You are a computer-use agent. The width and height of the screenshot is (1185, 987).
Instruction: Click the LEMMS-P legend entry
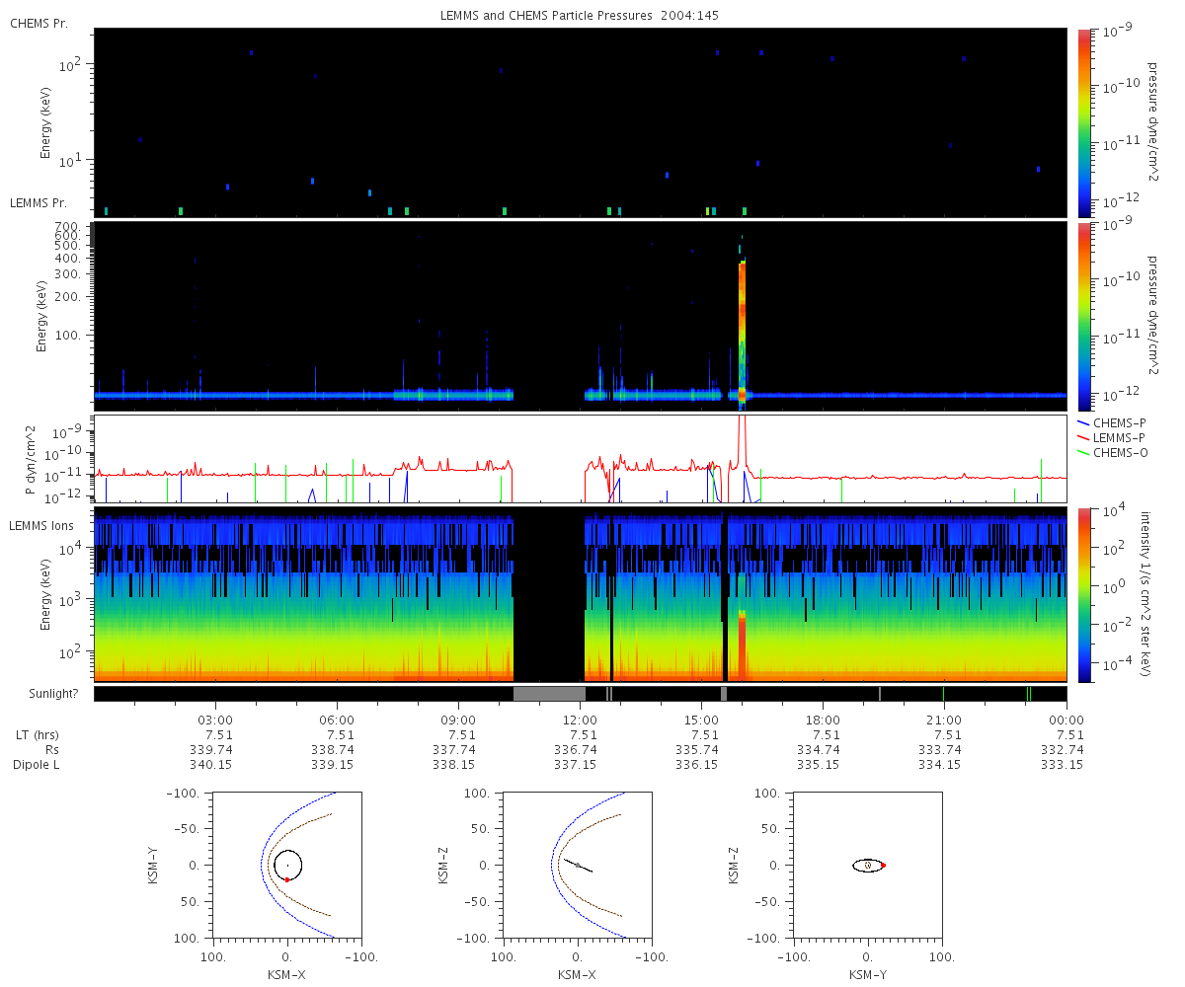1113,437
